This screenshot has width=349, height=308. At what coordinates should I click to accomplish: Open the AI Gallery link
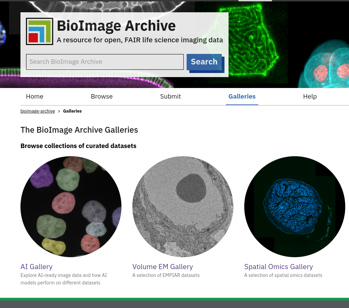tap(37, 267)
